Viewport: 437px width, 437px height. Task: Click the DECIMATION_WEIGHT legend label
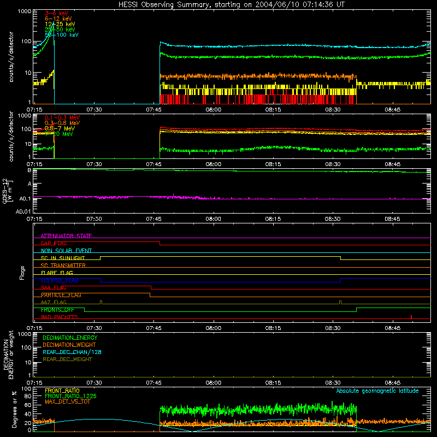point(69,345)
